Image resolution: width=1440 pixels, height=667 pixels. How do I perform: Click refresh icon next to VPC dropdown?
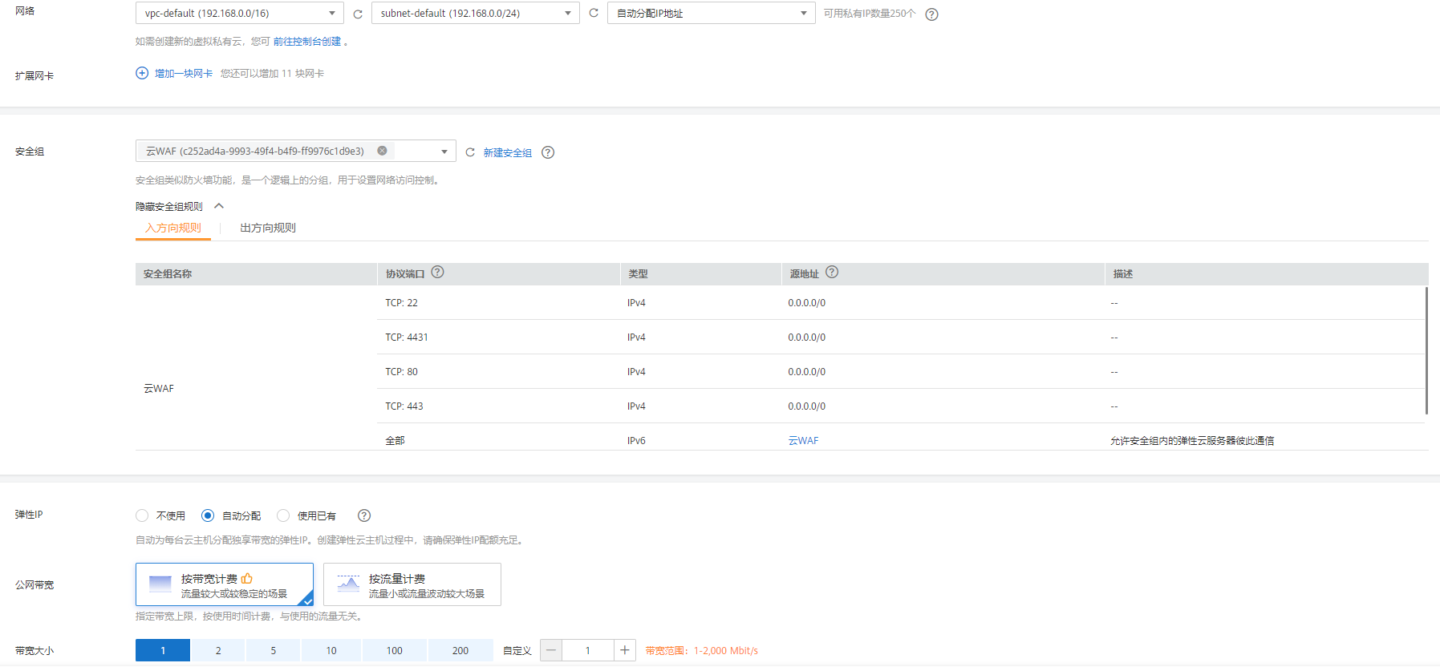tap(358, 14)
